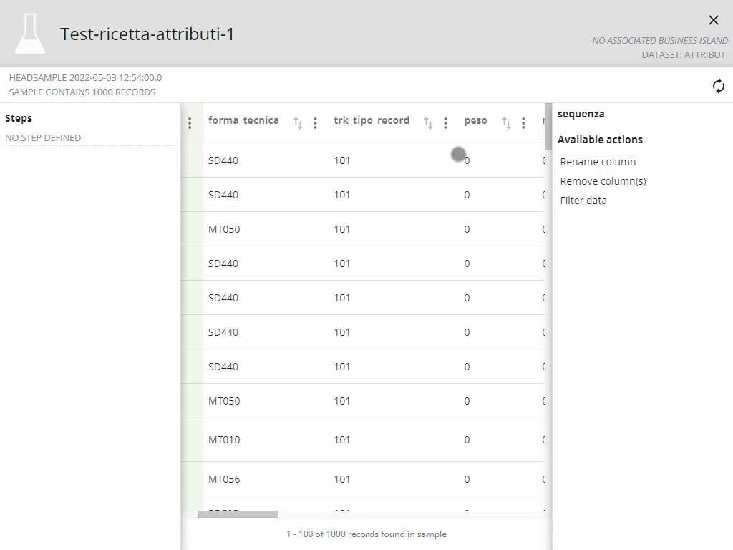This screenshot has height=550, width=733.
Task: Open peso column options menu
Action: (x=523, y=123)
